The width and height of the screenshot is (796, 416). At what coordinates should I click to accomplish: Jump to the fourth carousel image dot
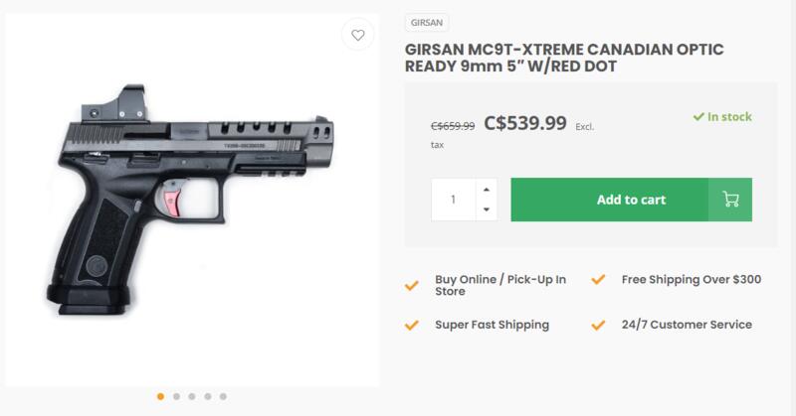(x=208, y=396)
